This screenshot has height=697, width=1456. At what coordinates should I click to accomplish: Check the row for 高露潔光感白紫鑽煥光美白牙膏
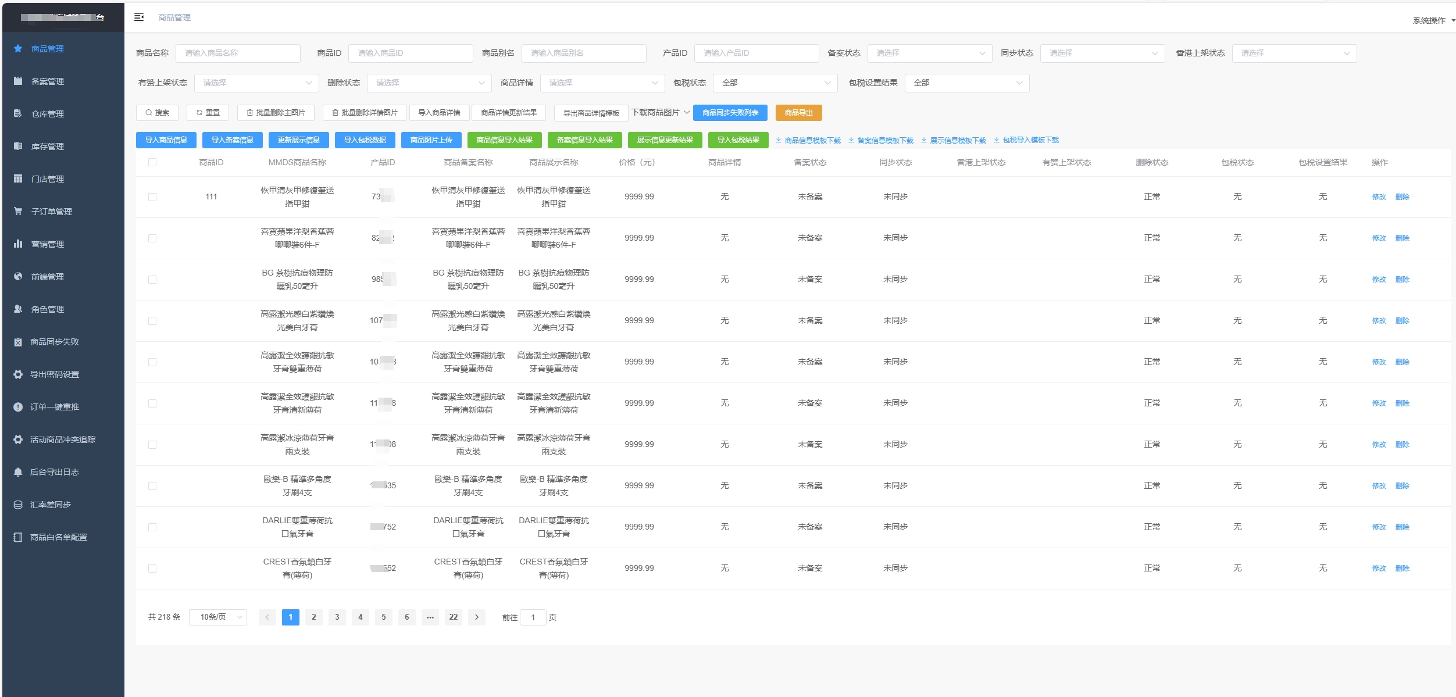[x=152, y=321]
